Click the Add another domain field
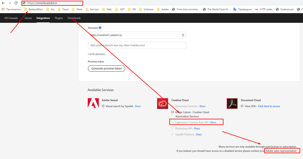 [x=137, y=45]
